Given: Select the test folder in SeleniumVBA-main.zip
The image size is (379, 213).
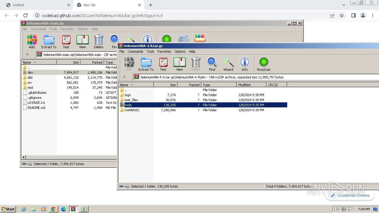Looking at the screenshot, I should coord(30,88).
